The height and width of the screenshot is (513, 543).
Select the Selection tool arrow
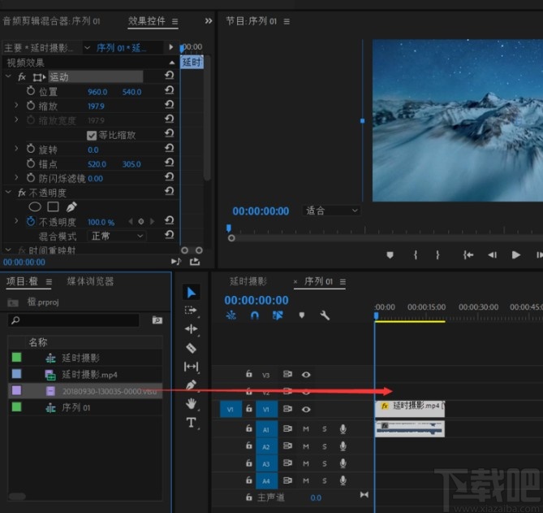[192, 293]
